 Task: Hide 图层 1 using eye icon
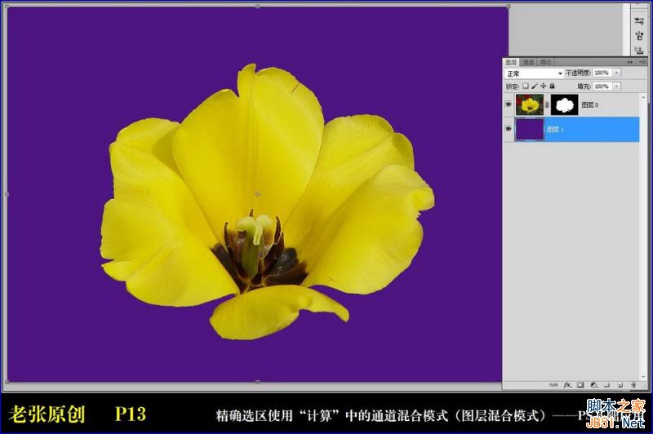pos(509,129)
